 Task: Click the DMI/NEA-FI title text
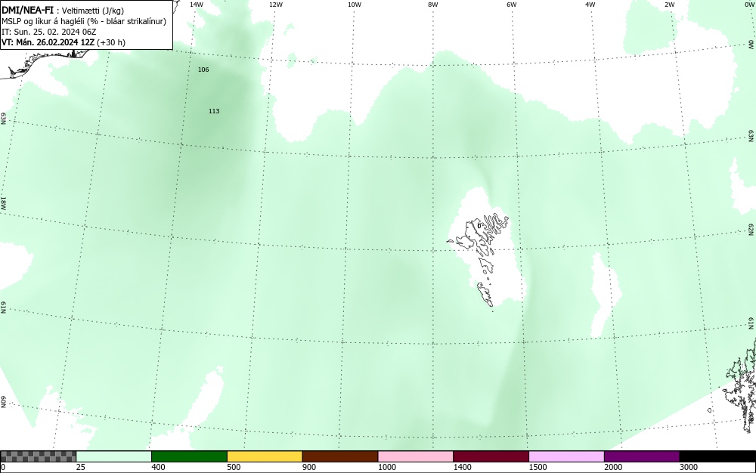pos(27,10)
